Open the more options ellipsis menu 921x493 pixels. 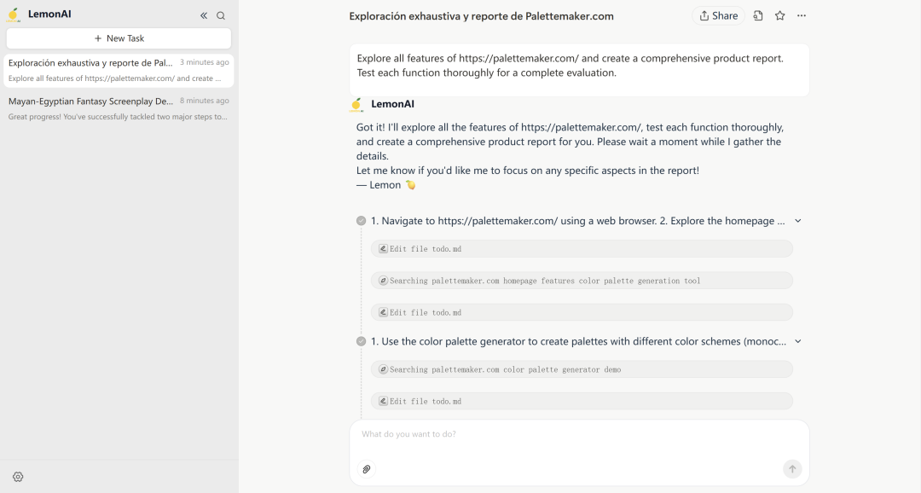[801, 15]
